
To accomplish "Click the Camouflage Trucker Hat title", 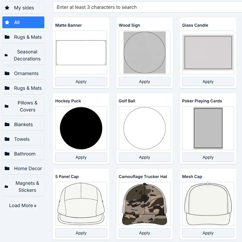I will click(x=143, y=177).
